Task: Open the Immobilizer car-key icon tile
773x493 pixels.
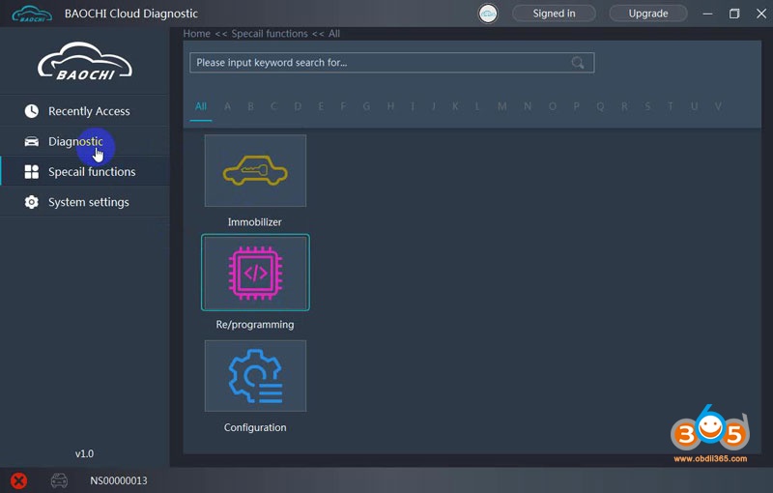Action: point(255,170)
